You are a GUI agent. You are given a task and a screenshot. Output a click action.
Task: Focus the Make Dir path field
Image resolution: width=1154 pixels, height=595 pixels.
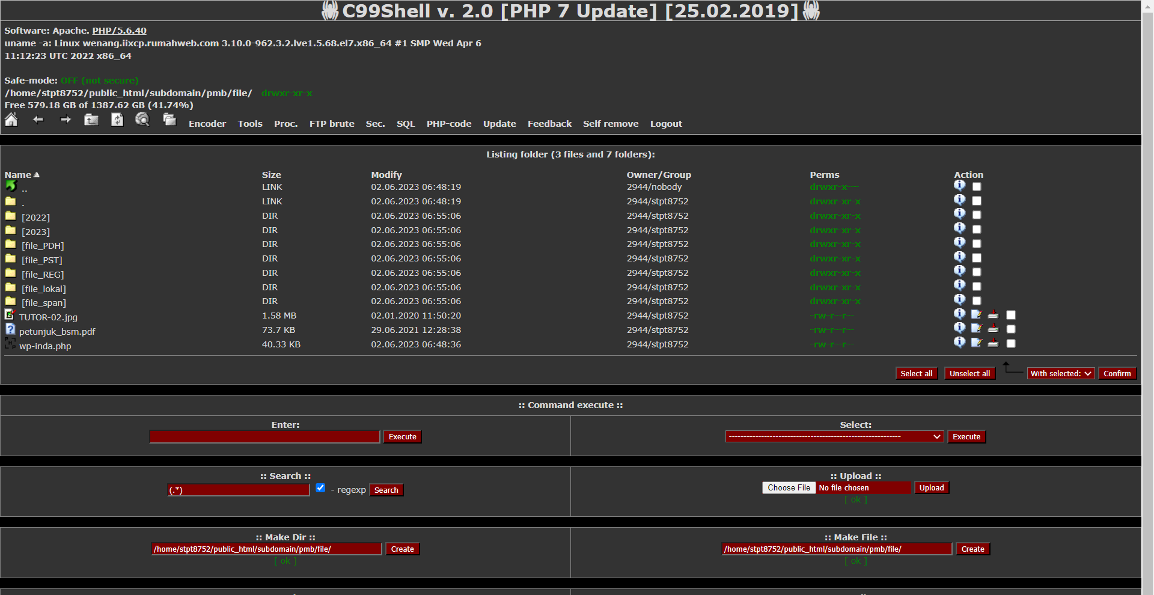coord(266,549)
